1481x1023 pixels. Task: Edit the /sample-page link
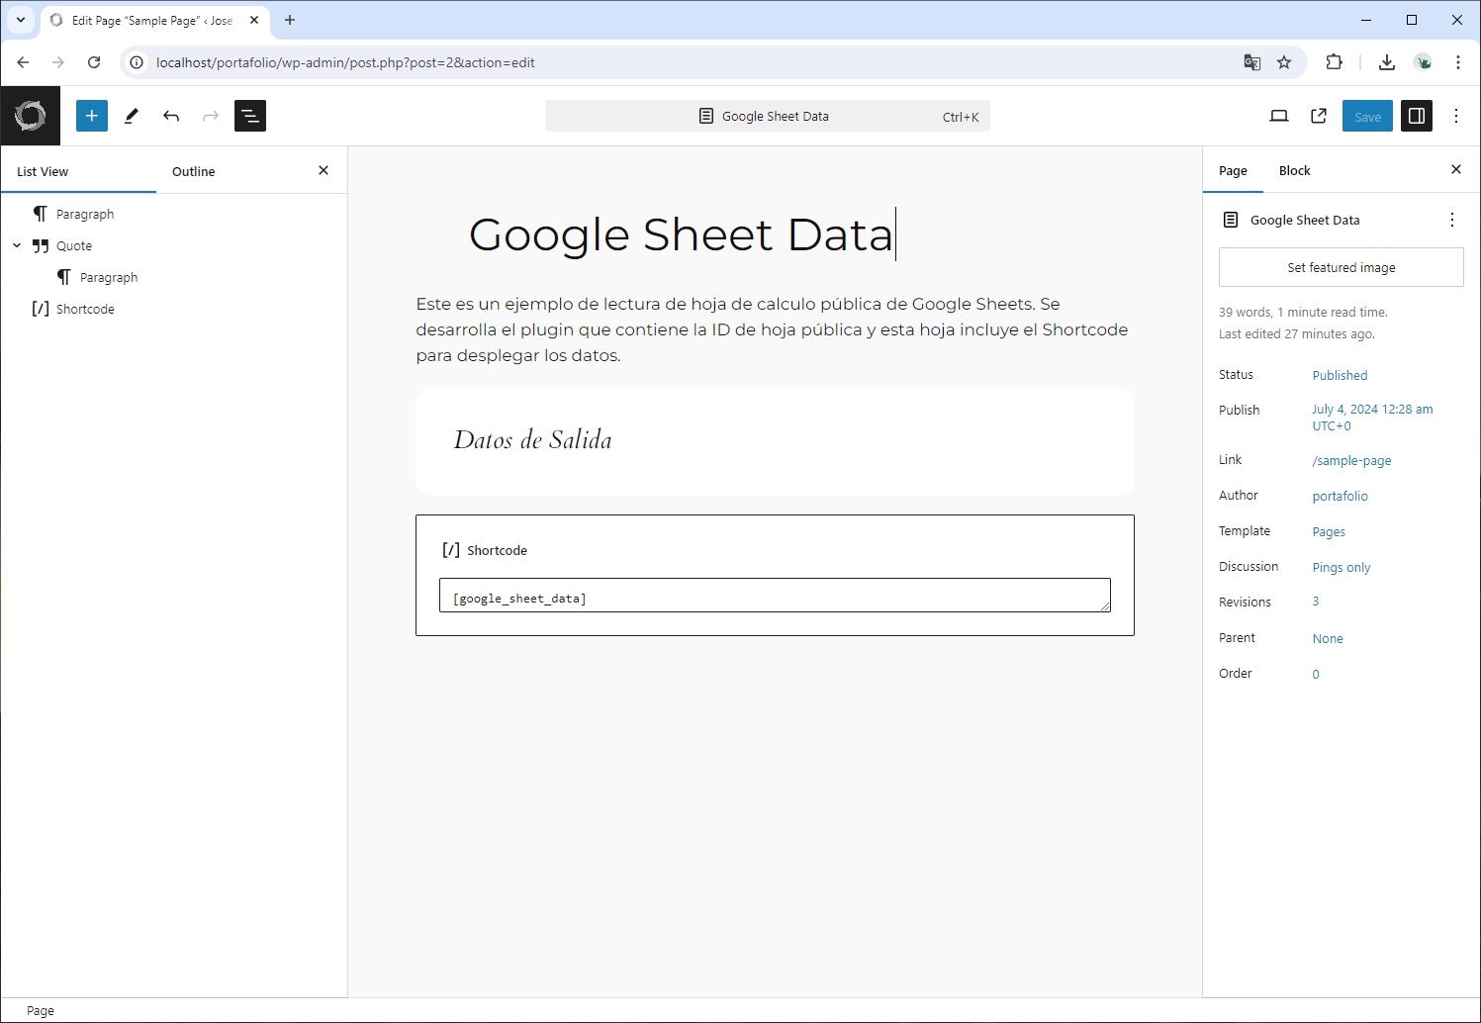pos(1351,460)
